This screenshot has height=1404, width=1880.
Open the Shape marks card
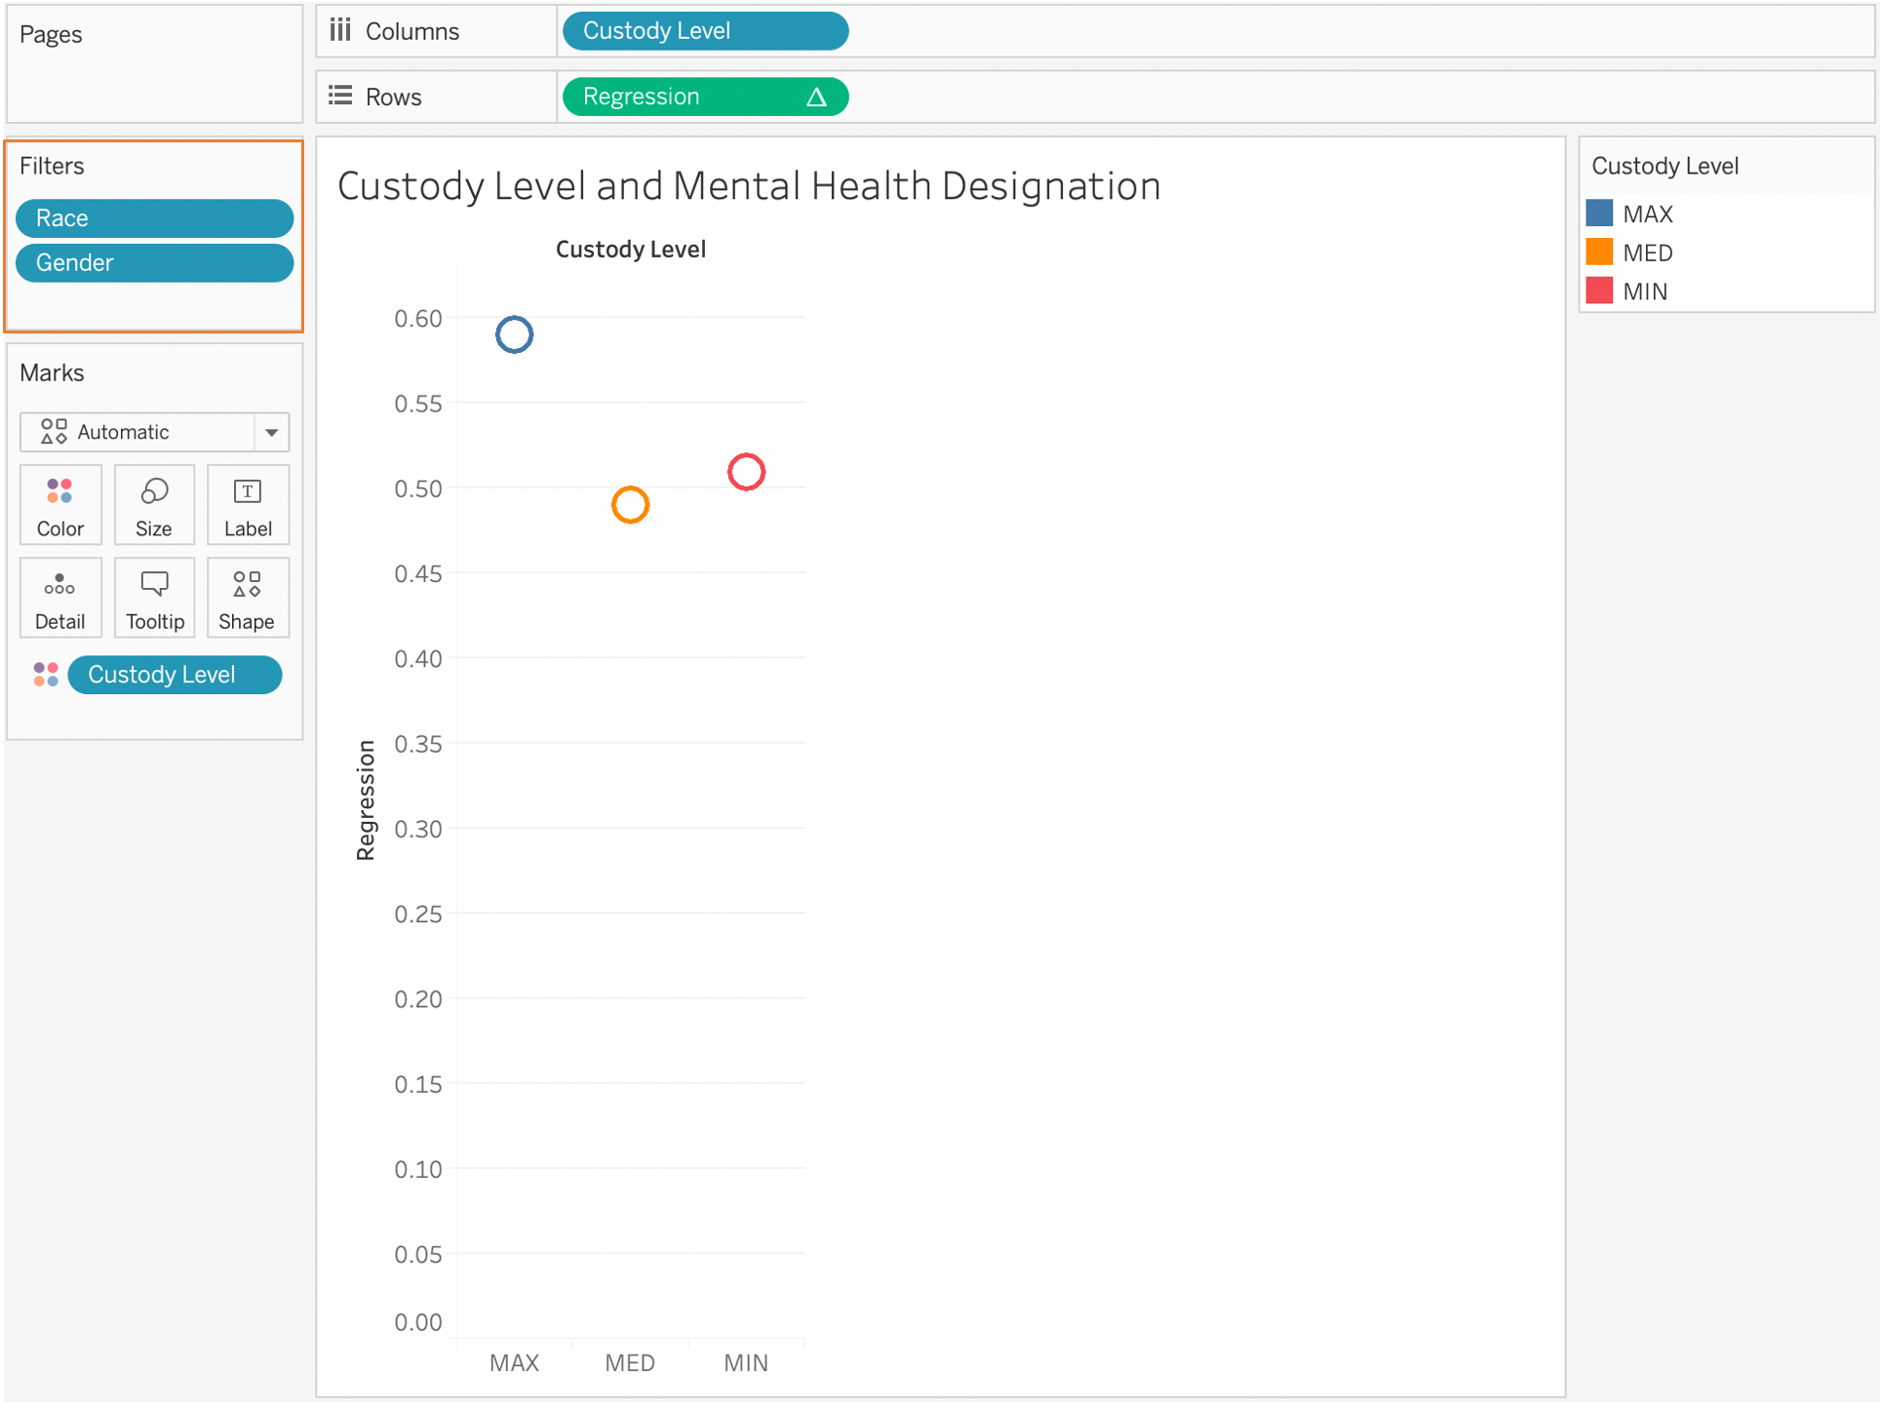pos(248,599)
